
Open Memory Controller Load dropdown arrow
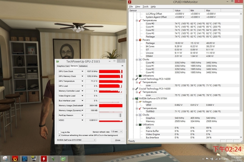[x=82, y=91]
